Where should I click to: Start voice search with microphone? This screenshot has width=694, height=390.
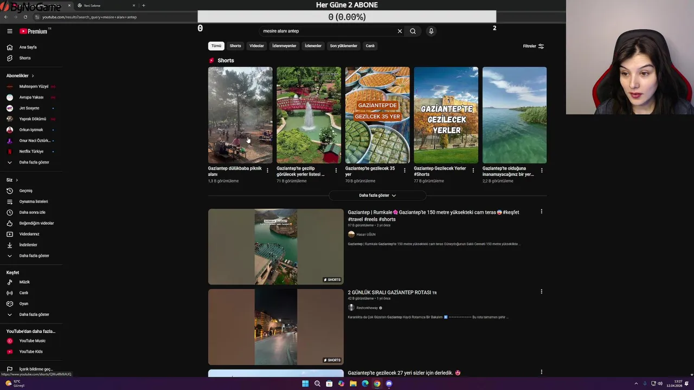(431, 31)
